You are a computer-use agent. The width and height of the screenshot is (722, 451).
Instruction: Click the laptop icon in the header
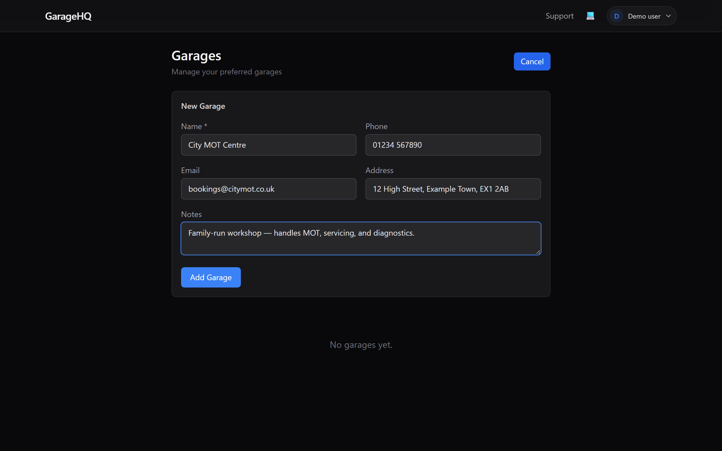590,16
